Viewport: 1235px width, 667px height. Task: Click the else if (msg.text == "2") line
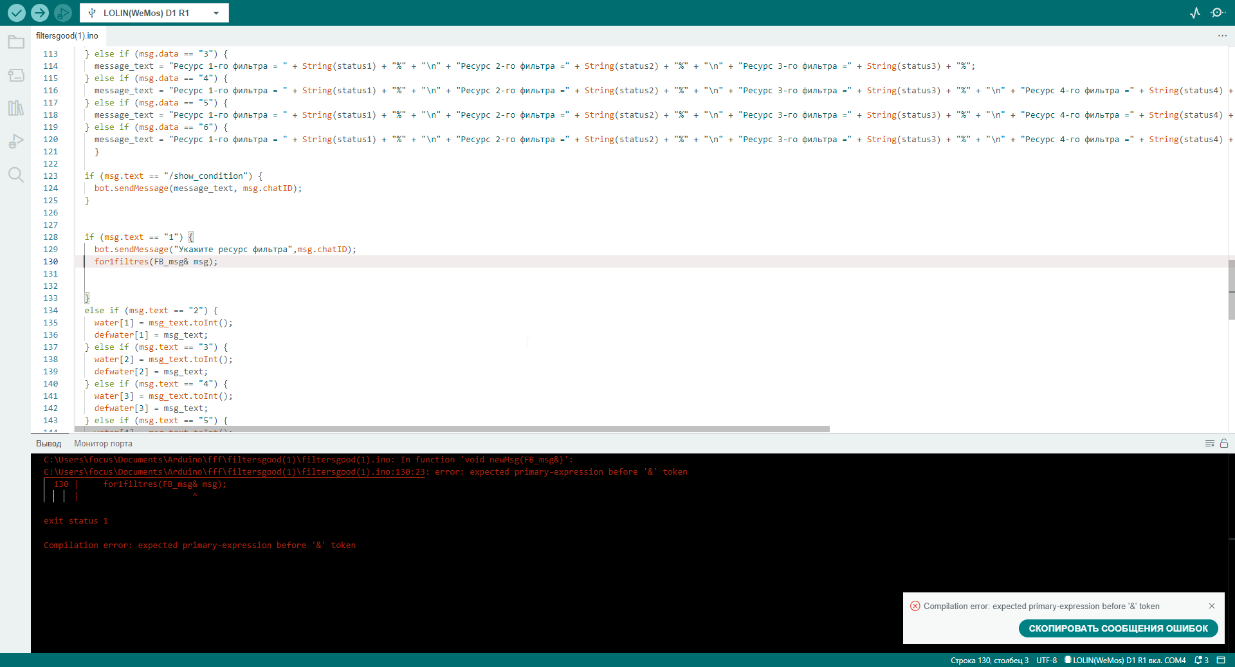151,311
